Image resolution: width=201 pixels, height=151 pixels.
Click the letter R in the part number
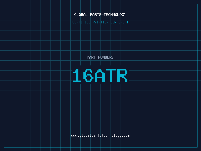tap(122, 76)
